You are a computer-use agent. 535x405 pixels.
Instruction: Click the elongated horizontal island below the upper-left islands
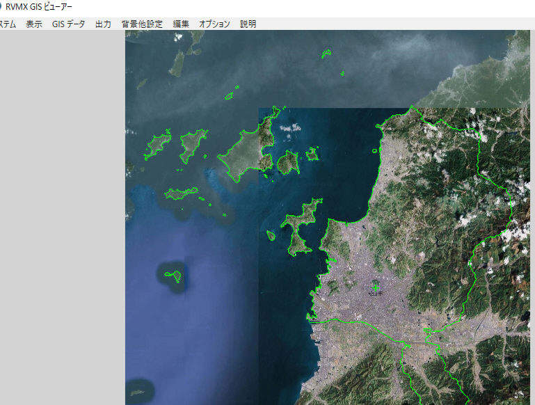[x=181, y=193]
